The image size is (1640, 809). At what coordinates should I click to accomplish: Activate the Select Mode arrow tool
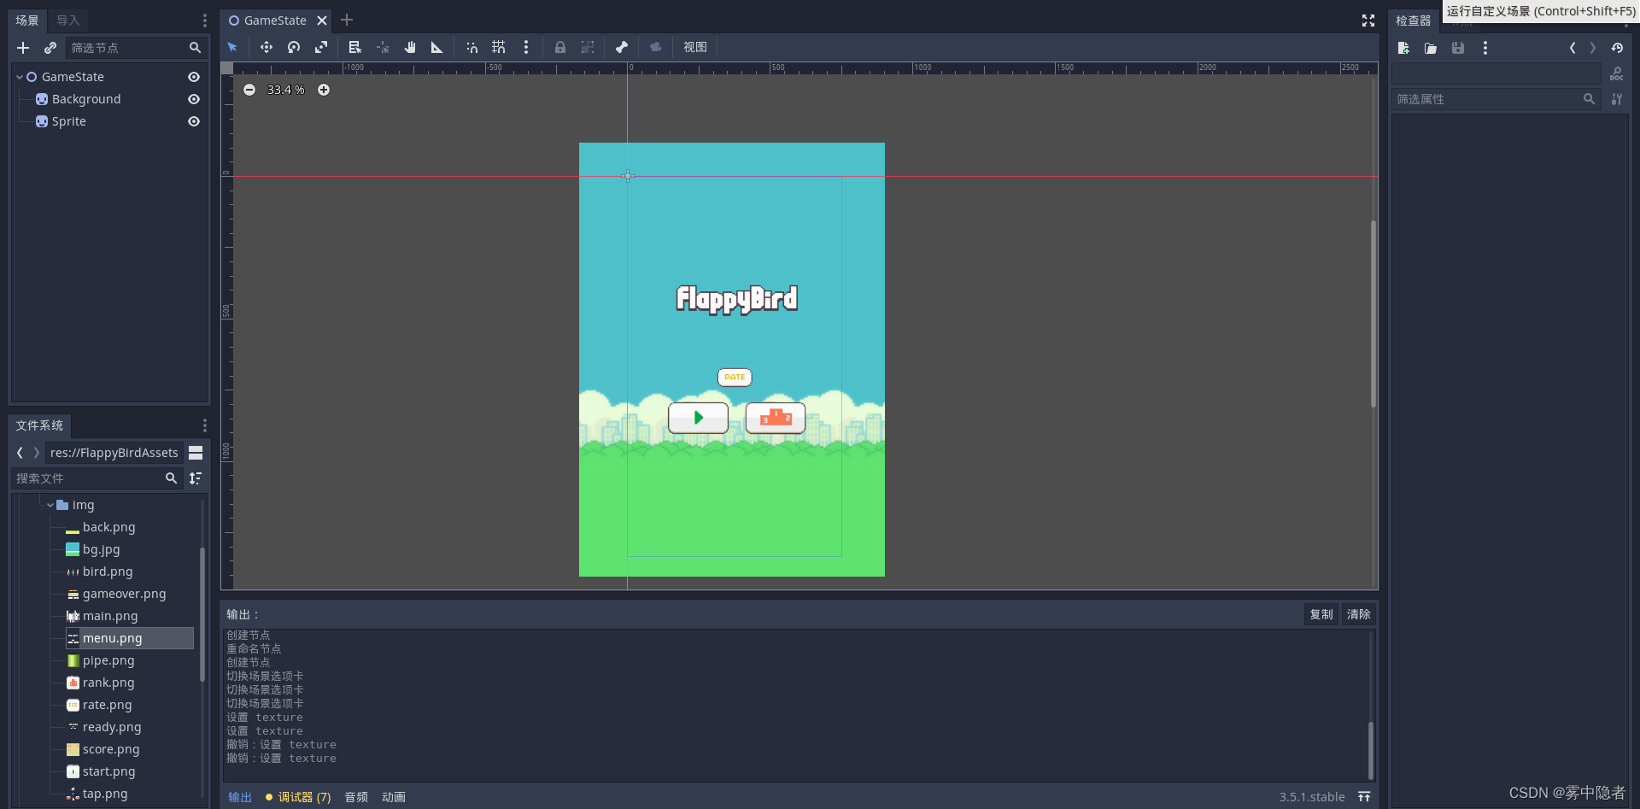pyautogui.click(x=232, y=48)
